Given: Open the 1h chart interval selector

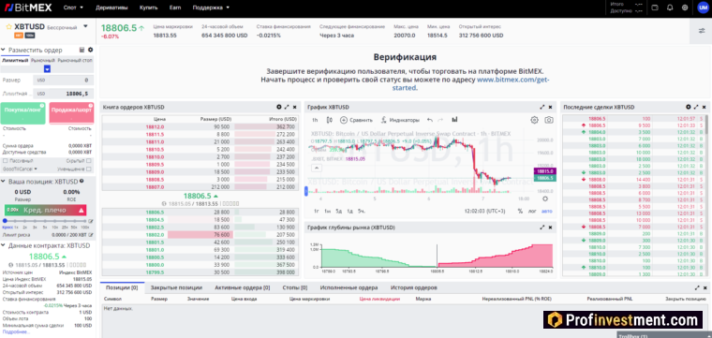Looking at the screenshot, I should pos(315,120).
